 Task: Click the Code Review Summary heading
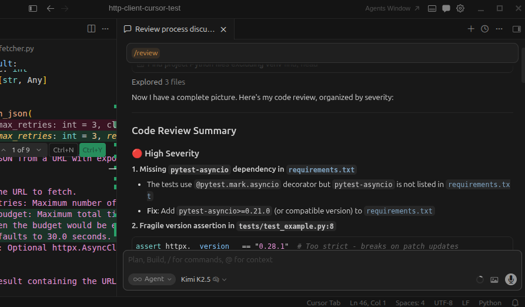(184, 131)
